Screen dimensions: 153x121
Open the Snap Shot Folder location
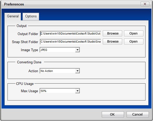click(134, 42)
